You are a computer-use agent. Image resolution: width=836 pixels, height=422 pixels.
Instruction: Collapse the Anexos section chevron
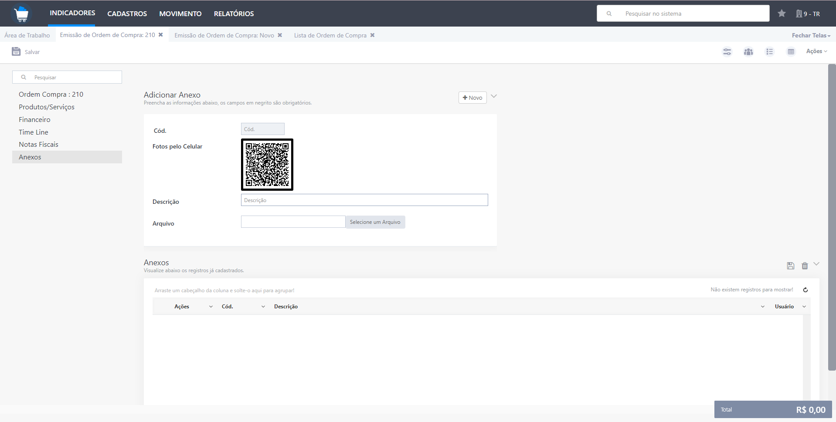click(816, 264)
